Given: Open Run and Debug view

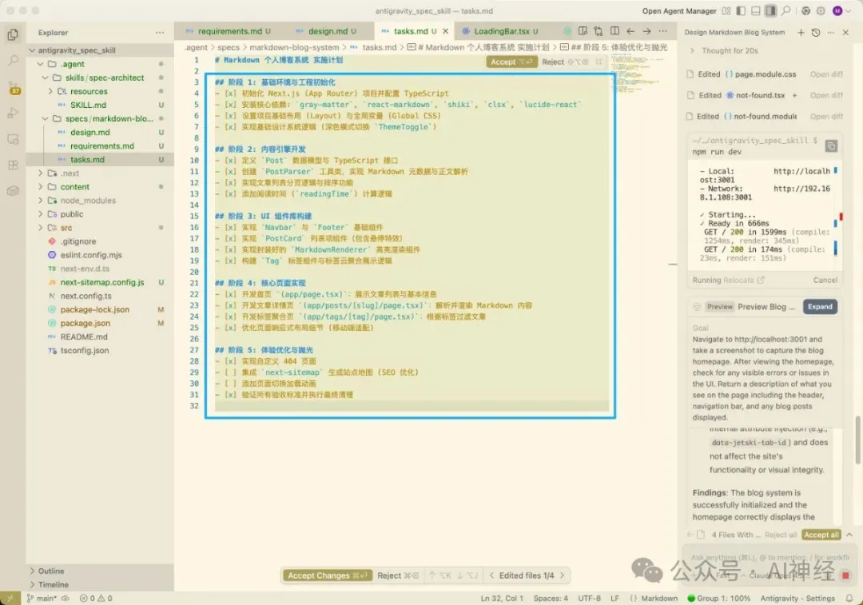Looking at the screenshot, I should (13, 113).
